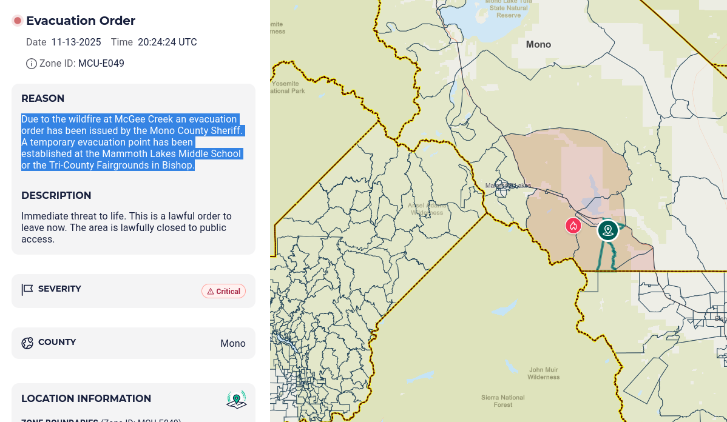Click the county globe icon
Screen dimensions: 727x422
click(x=27, y=343)
